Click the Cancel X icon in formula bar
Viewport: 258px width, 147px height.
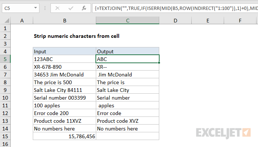pyautogui.click(x=57, y=8)
